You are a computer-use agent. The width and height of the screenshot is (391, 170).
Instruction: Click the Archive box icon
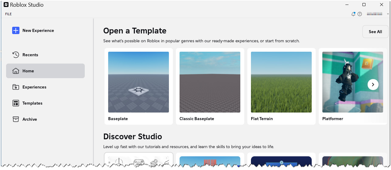pyautogui.click(x=16, y=119)
